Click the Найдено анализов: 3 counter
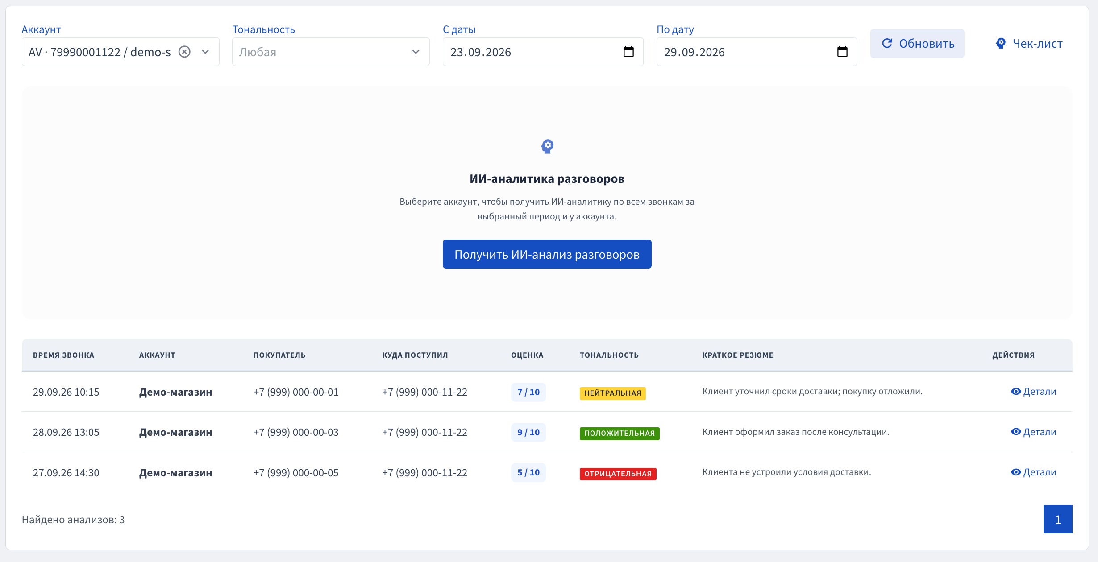This screenshot has height=562, width=1098. 73,520
